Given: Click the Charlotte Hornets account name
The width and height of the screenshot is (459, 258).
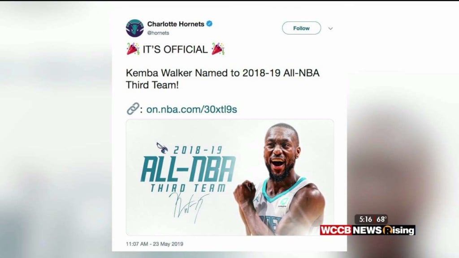Looking at the screenshot, I should (176, 24).
